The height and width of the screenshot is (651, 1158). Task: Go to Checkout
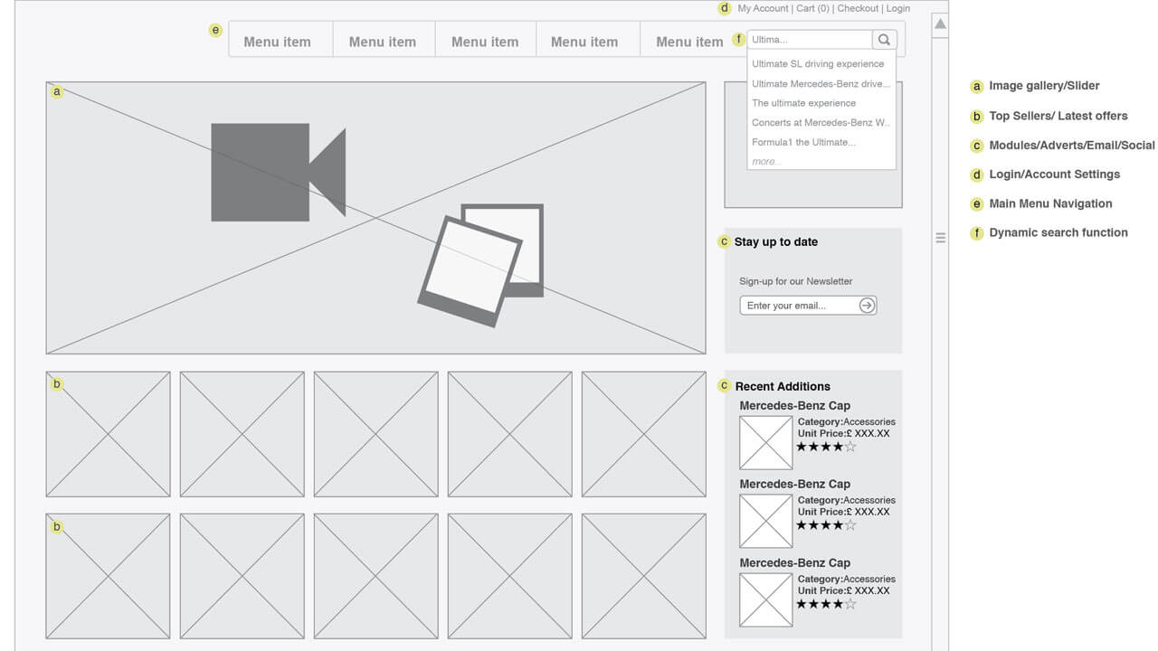[858, 8]
